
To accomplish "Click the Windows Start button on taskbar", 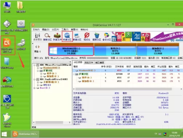I will tap(4, 134).
